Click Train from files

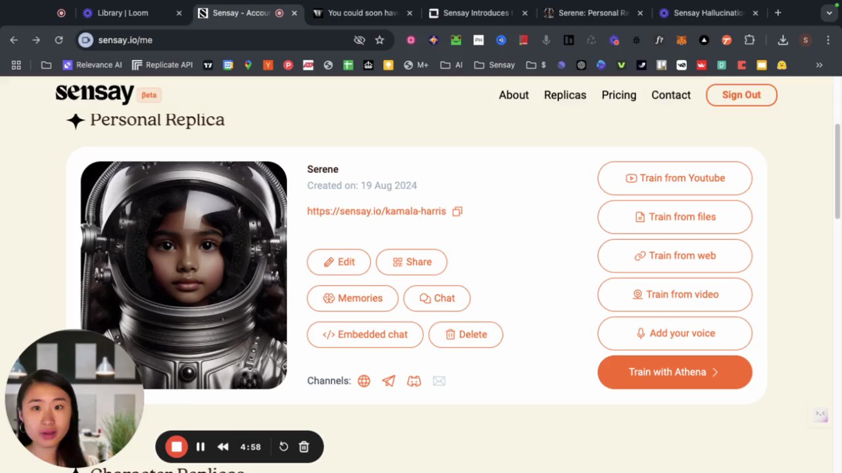(675, 217)
